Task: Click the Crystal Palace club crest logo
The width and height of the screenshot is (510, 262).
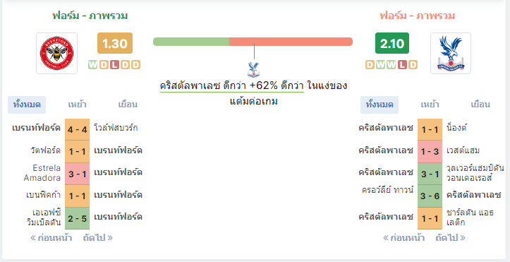Action: [x=451, y=53]
